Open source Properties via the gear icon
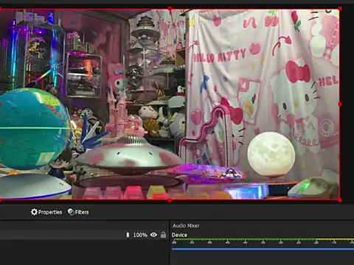 (34, 212)
